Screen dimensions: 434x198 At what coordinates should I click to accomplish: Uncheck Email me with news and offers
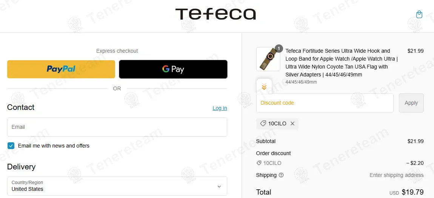click(11, 146)
